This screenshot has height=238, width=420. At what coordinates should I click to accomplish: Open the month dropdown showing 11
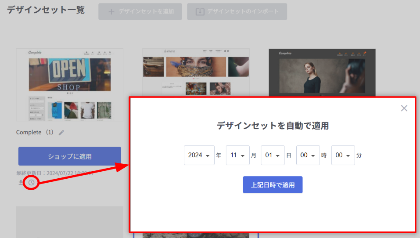click(x=237, y=155)
